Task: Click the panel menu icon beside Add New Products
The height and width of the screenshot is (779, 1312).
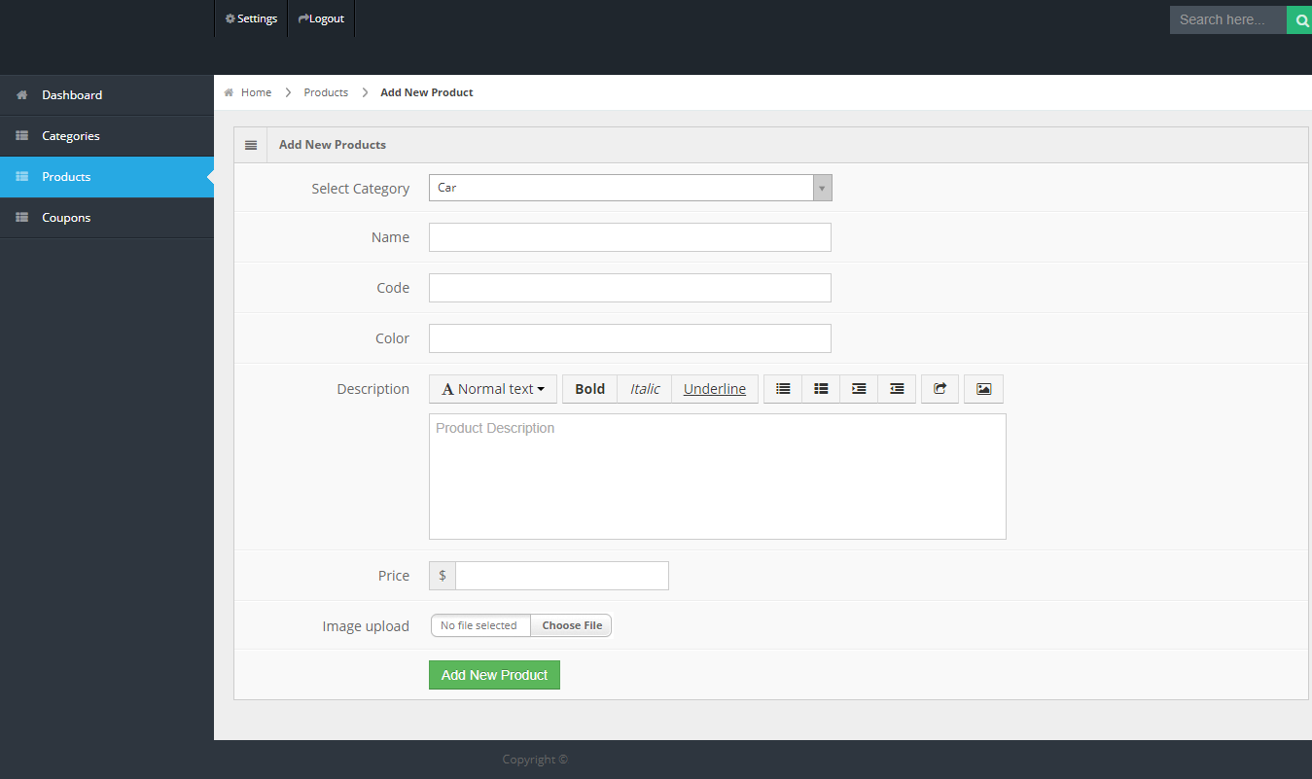Action: tap(251, 145)
